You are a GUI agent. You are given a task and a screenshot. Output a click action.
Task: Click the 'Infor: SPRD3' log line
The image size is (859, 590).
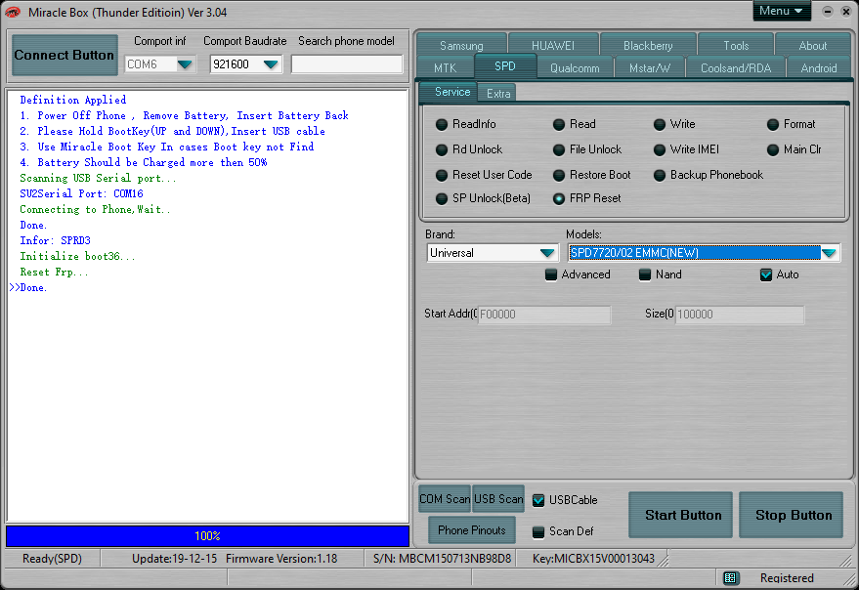coord(56,241)
